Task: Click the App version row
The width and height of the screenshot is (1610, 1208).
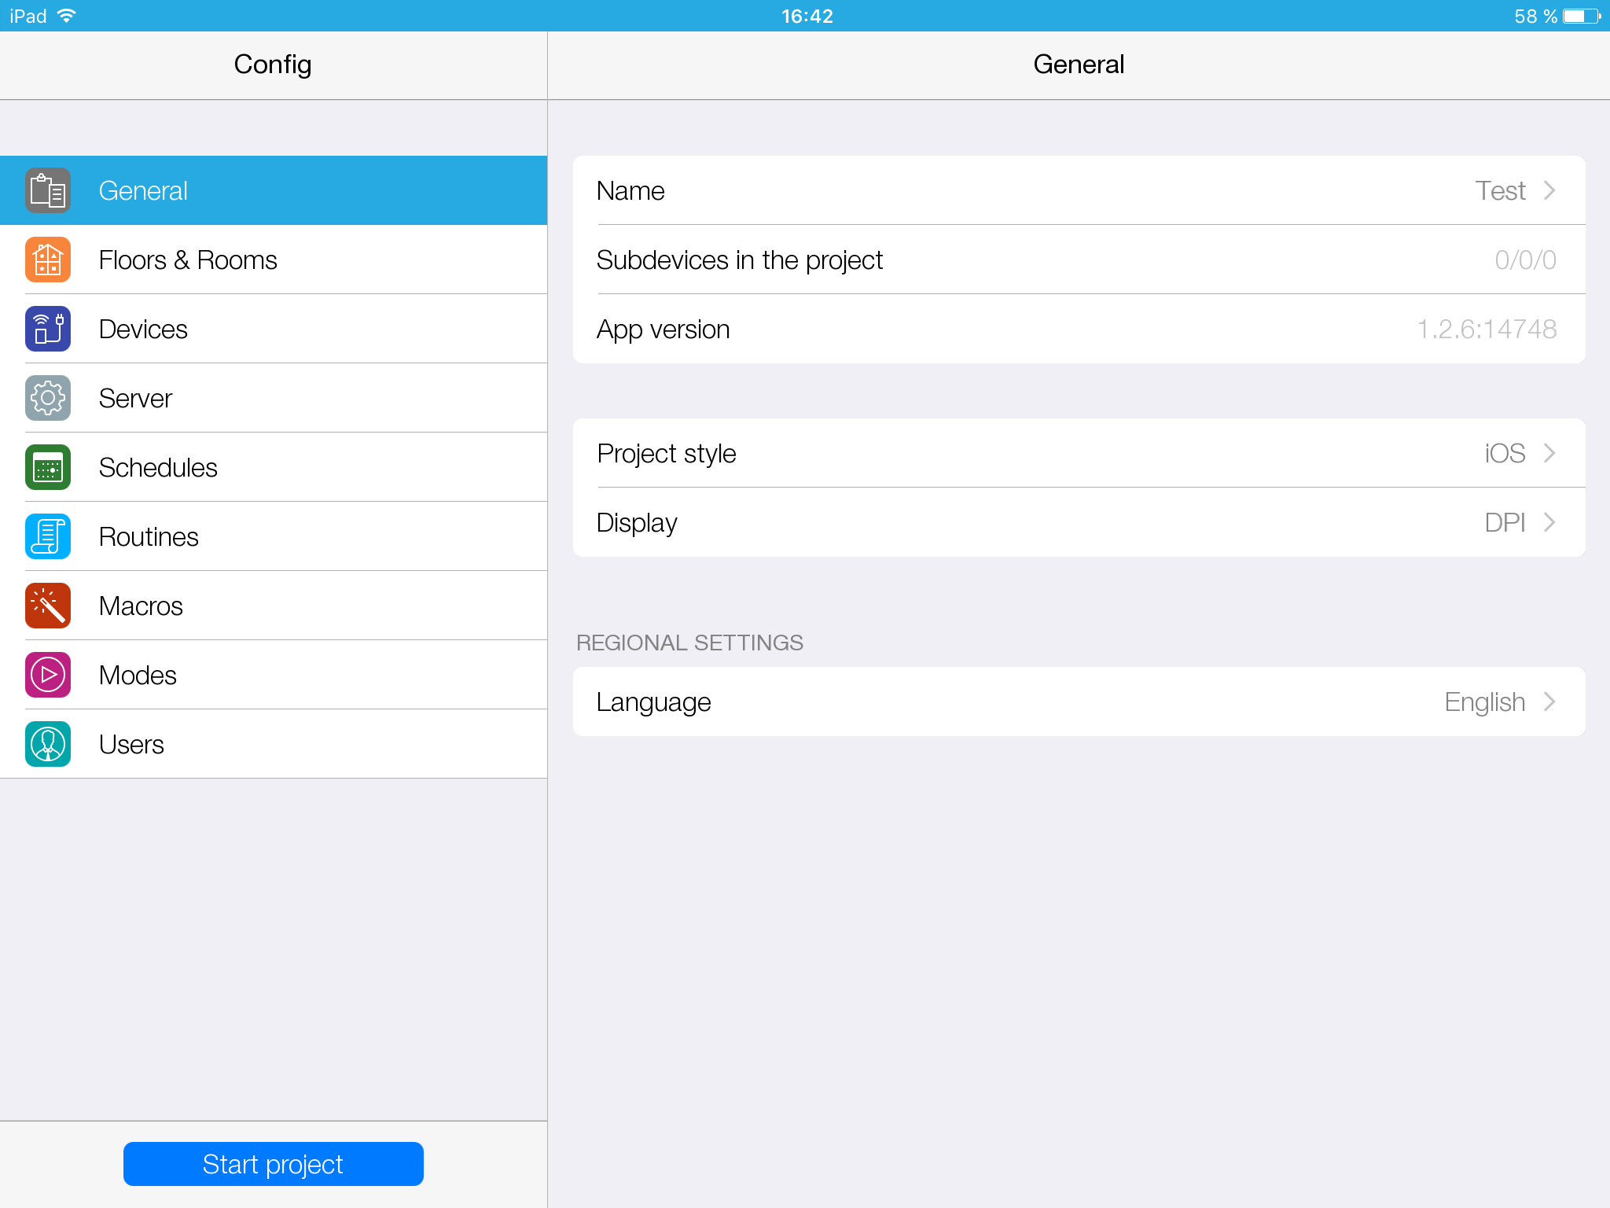Action: tap(1078, 329)
